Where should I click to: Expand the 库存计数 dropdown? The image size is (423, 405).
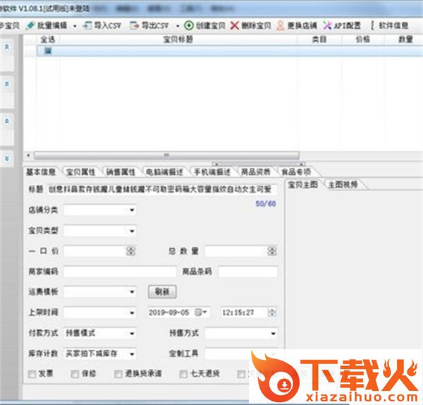pos(132,353)
